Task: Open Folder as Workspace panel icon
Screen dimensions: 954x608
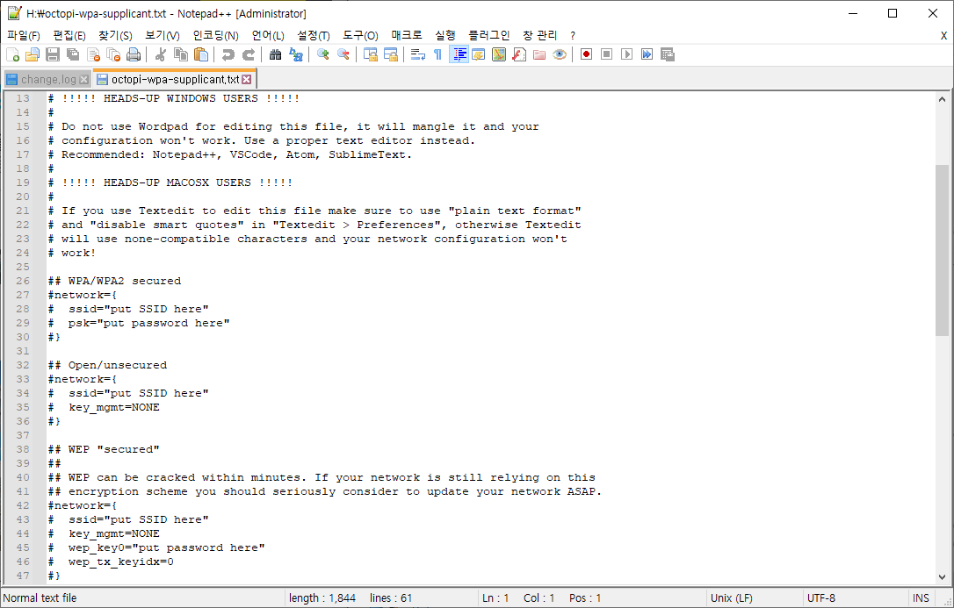Action: 539,54
